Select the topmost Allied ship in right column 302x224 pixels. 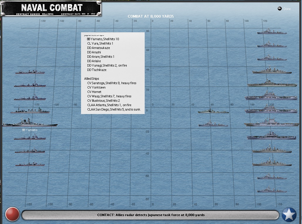[272, 31]
